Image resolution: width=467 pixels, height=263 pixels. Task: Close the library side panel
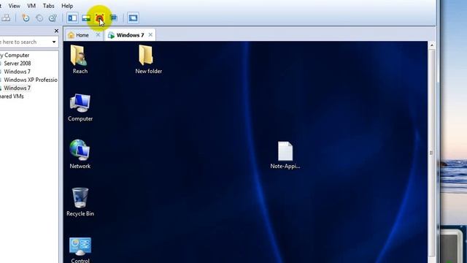56,31
